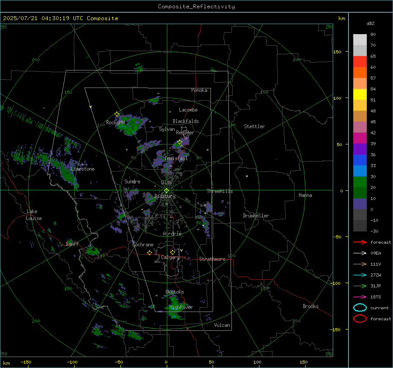
Task: Click the orange 111V arrow icon
Action: [x=360, y=264]
